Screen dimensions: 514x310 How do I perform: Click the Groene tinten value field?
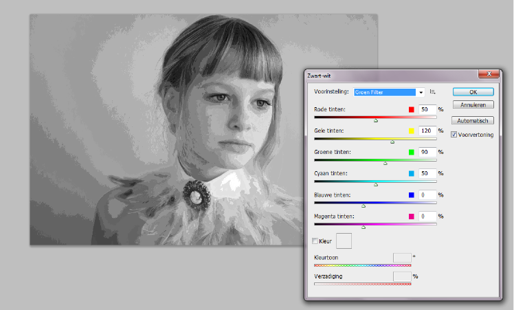427,152
